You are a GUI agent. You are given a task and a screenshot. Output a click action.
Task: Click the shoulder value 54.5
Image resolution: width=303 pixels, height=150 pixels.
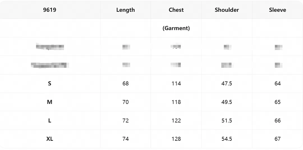[227, 139]
